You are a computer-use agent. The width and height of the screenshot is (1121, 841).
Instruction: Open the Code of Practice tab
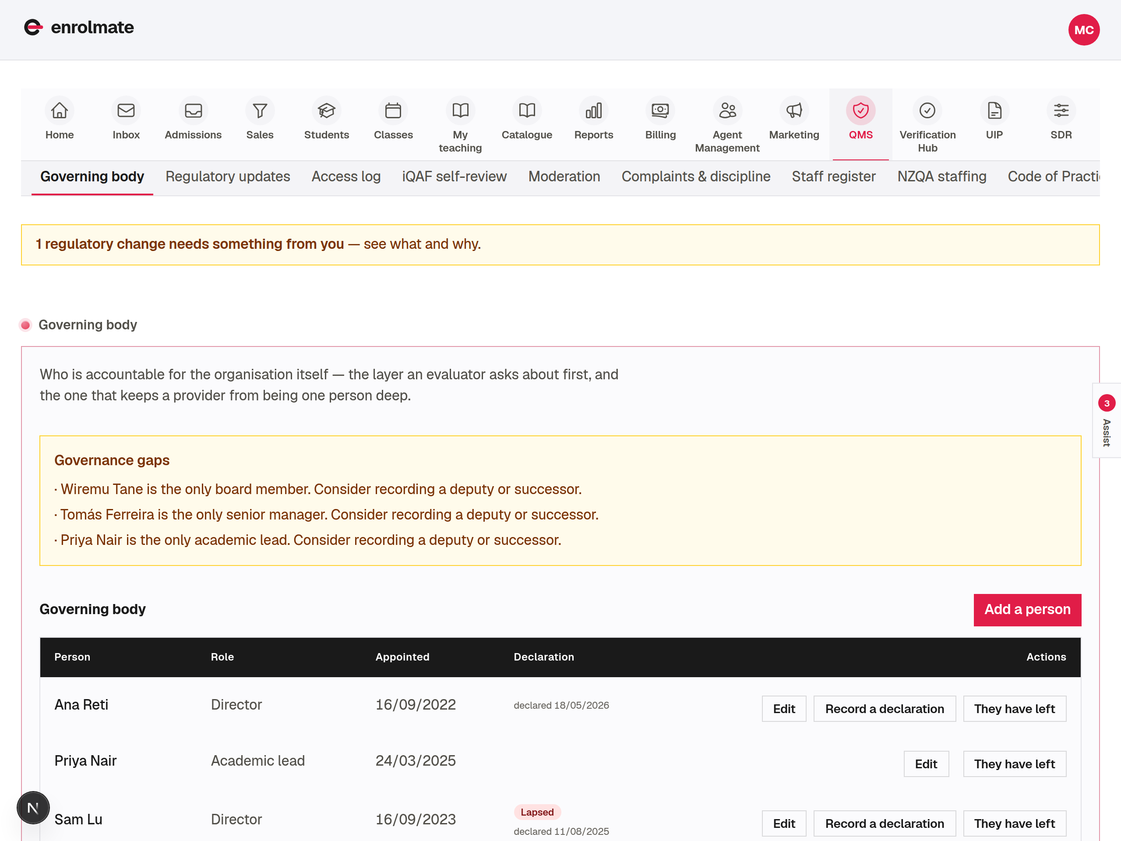coord(1054,177)
